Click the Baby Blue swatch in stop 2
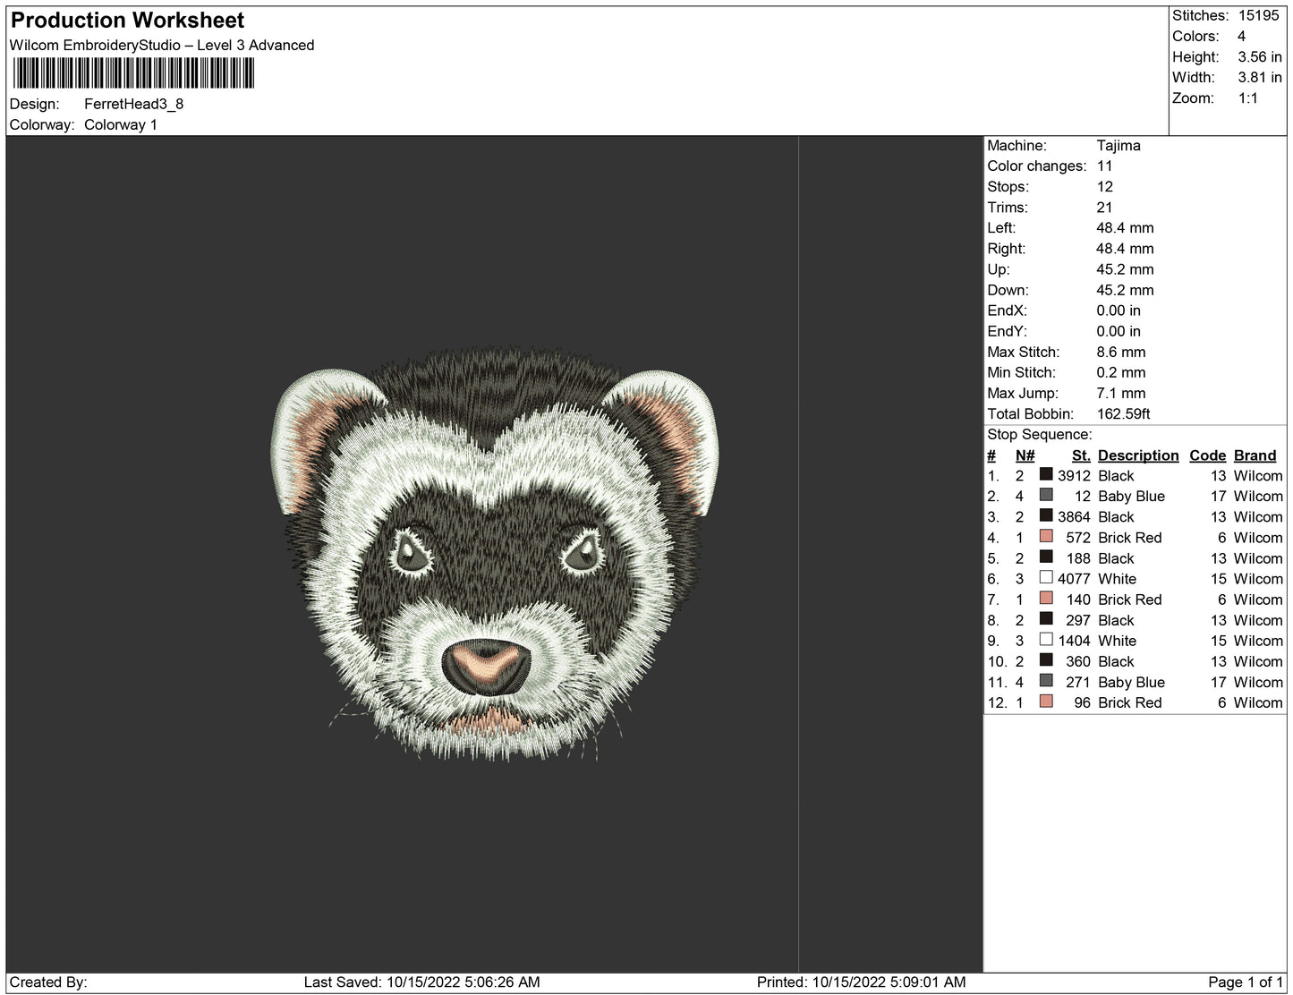 1045,495
